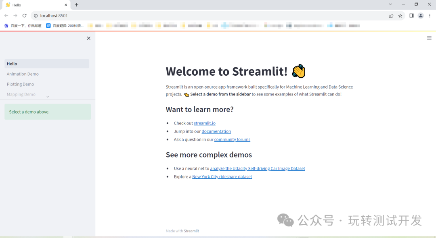Close the Hello browser tab
This screenshot has height=238, width=436.
tap(66, 5)
